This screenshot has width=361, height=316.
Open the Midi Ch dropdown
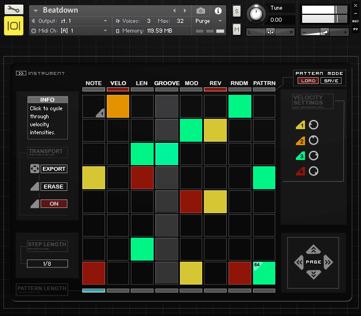[69, 30]
